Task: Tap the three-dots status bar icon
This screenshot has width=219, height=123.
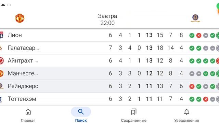Action: pos(9,5)
